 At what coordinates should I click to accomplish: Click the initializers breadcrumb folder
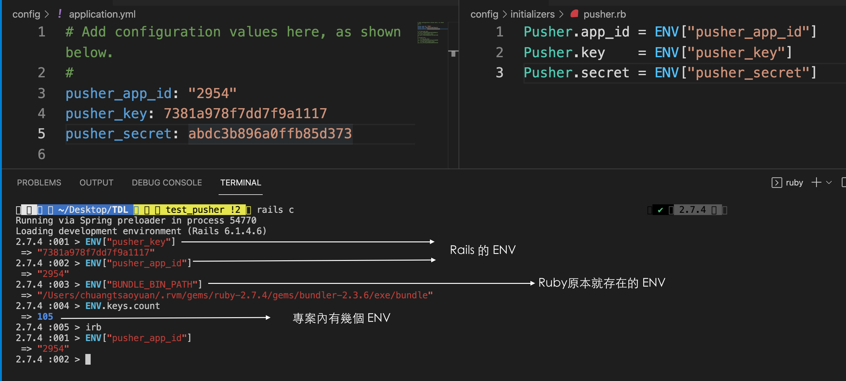tap(532, 14)
